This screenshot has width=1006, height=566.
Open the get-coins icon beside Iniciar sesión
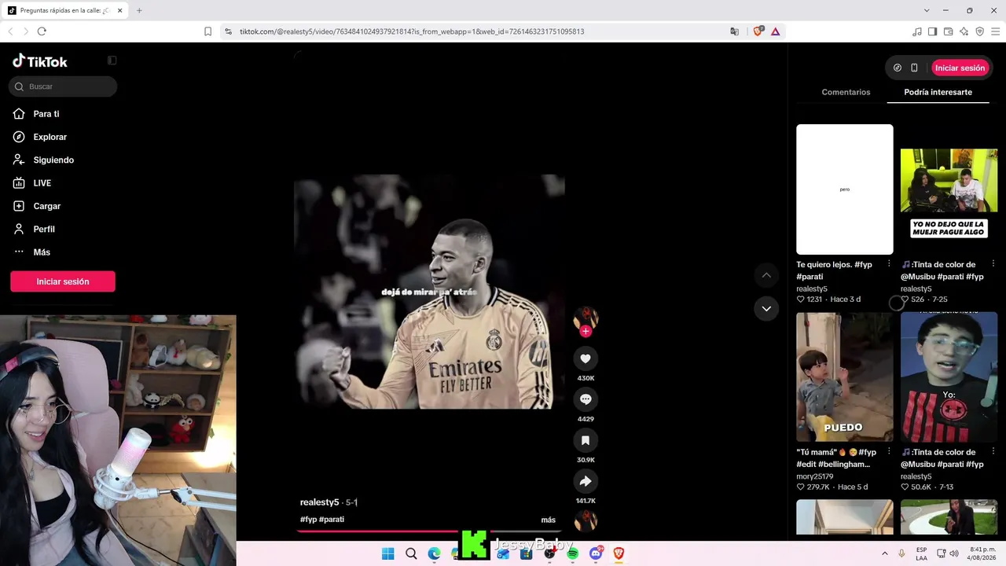pos(898,68)
